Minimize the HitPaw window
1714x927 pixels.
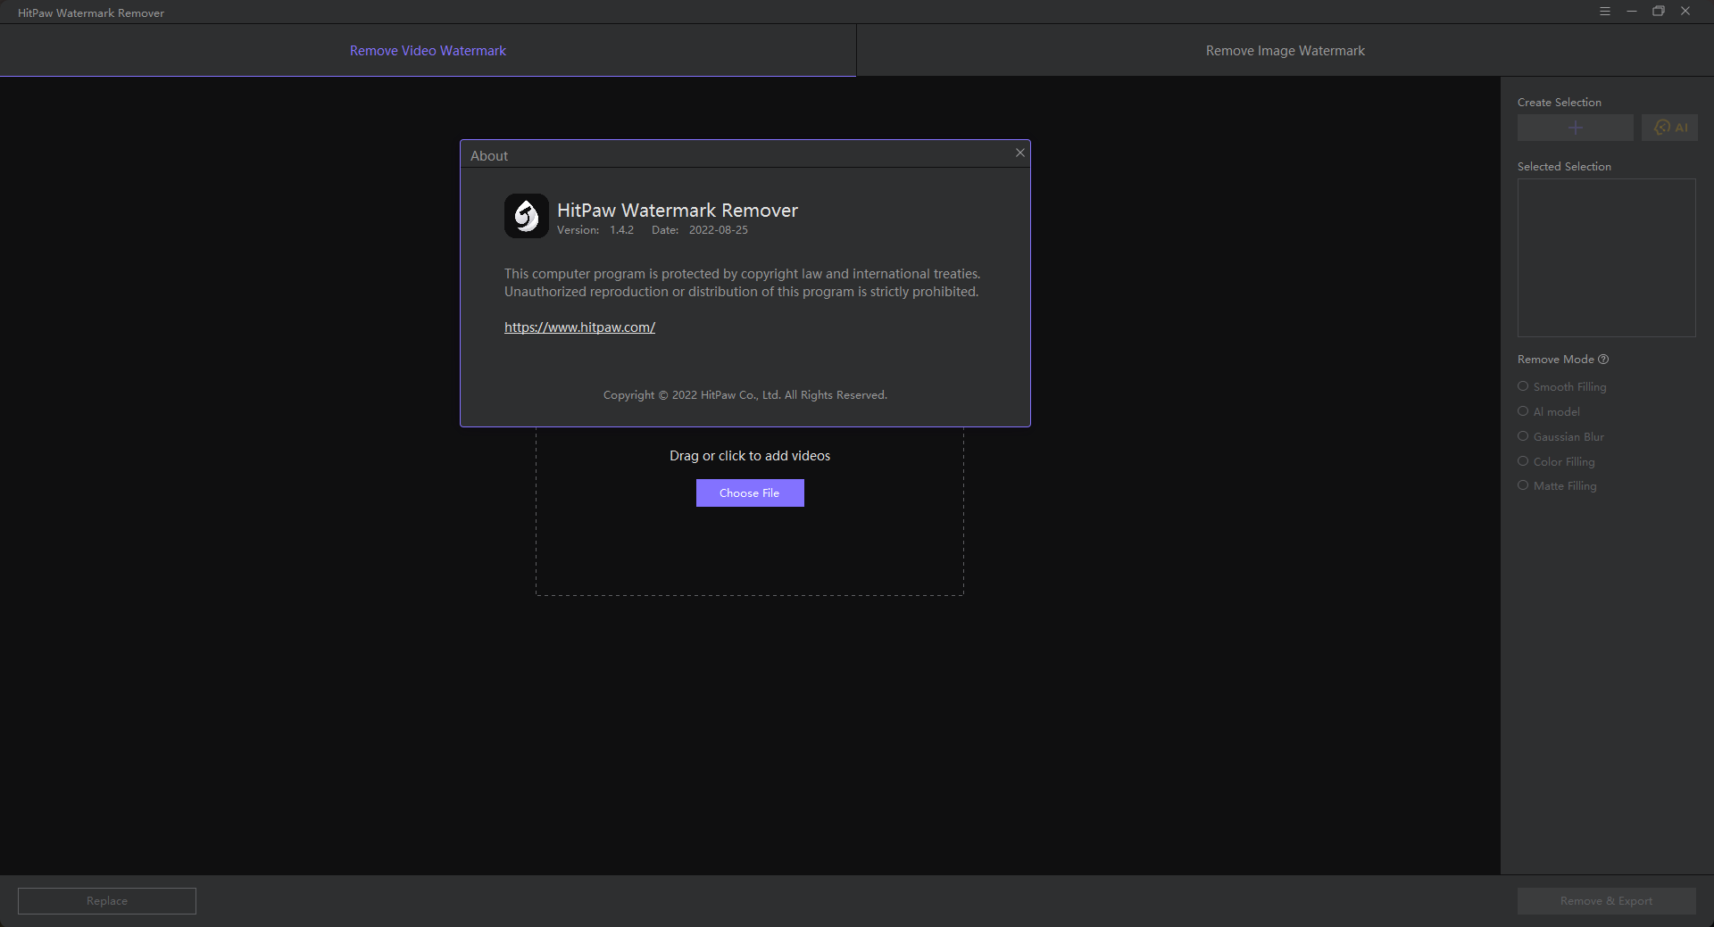[1632, 12]
